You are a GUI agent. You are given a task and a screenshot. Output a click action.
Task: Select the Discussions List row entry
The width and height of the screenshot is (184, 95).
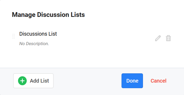point(92,38)
